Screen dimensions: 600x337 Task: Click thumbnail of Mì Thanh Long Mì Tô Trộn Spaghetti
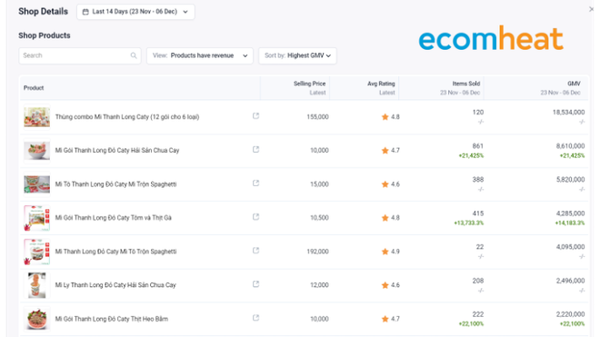click(x=36, y=252)
